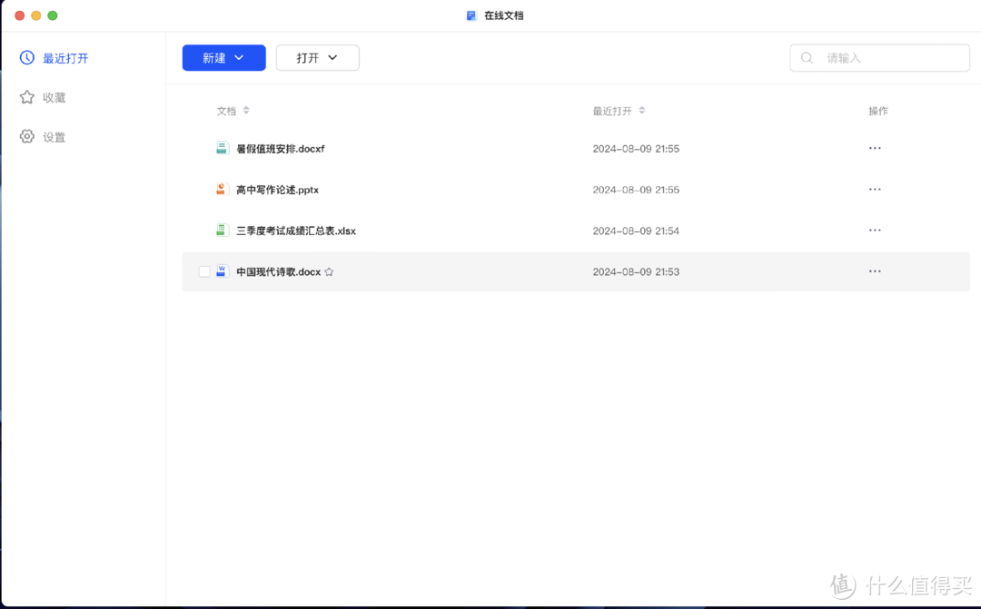The image size is (981, 609).
Task: Open 三季度考试成绩汇总表.xlsx by clicking its name
Action: coord(295,230)
